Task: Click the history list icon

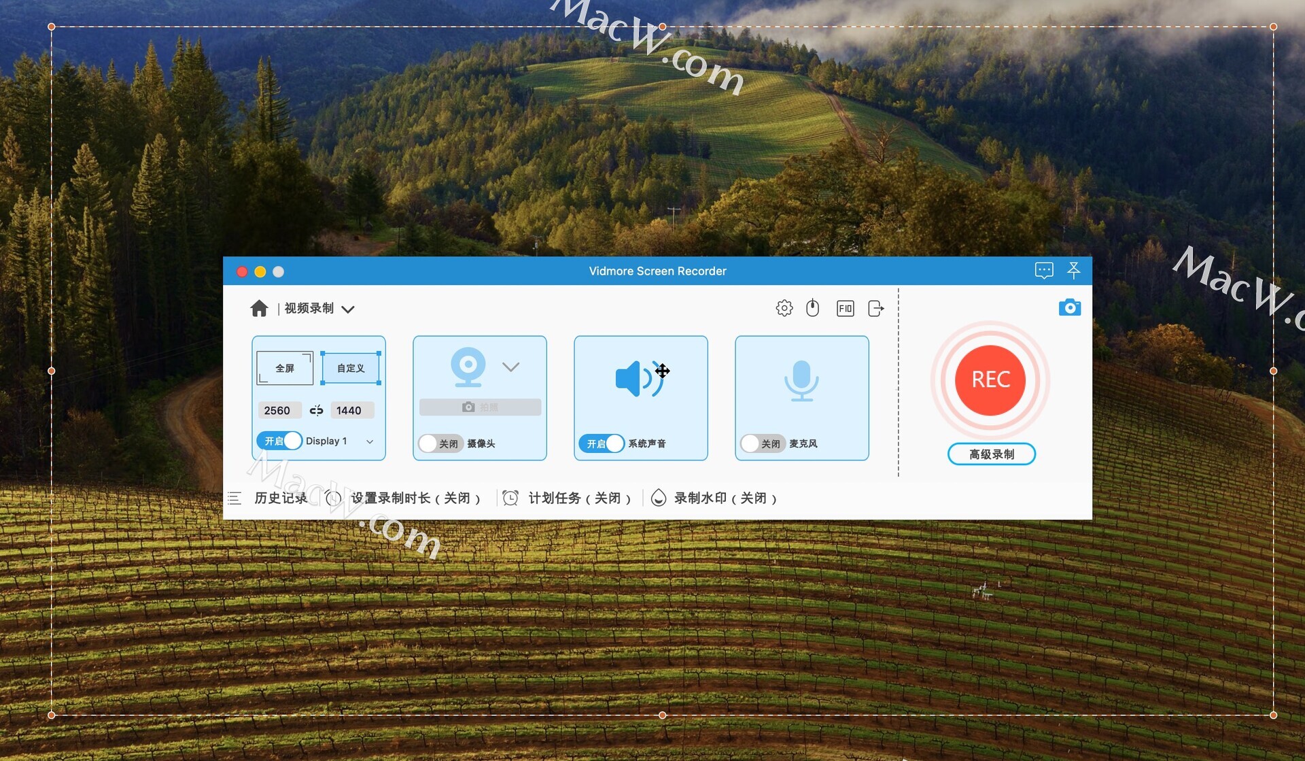Action: pyautogui.click(x=234, y=498)
